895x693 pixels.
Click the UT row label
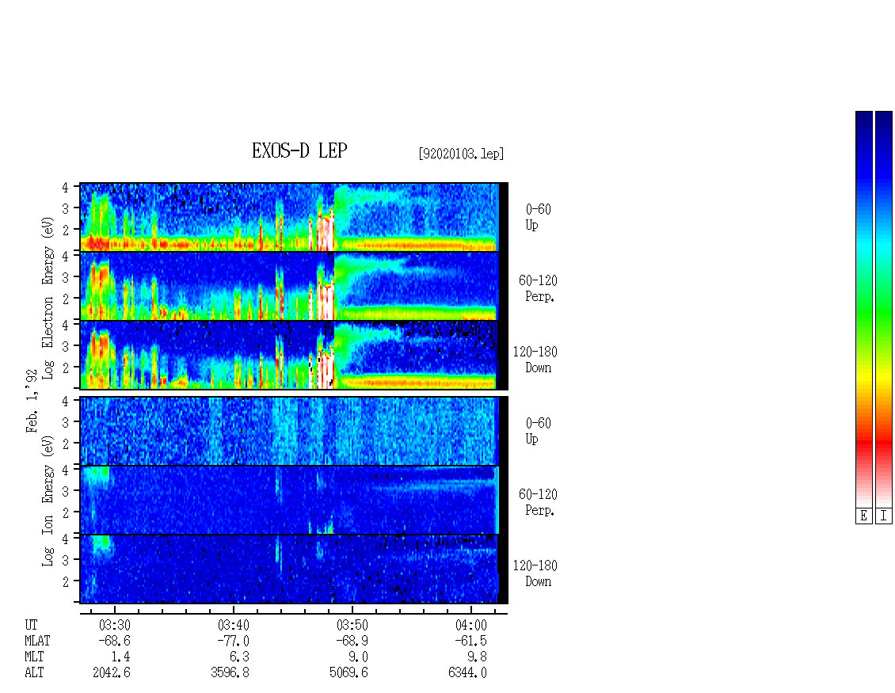tap(31, 625)
